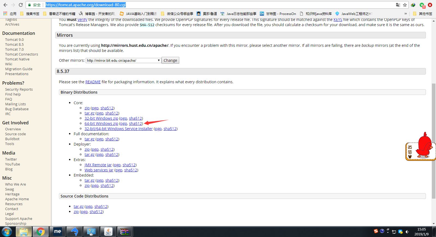Open the JavaWeb工程师 bookmark

pyautogui.click(x=353, y=14)
